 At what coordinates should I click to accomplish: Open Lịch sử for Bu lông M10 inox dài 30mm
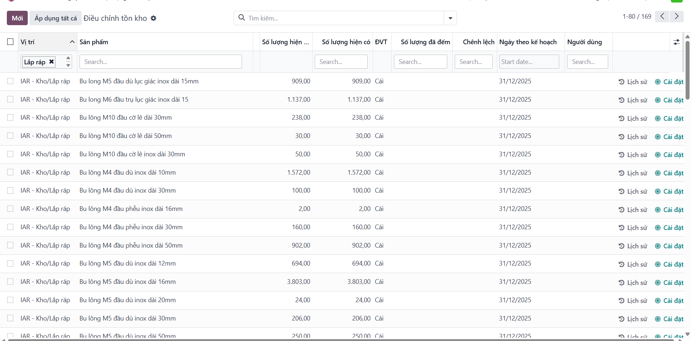[633, 155]
